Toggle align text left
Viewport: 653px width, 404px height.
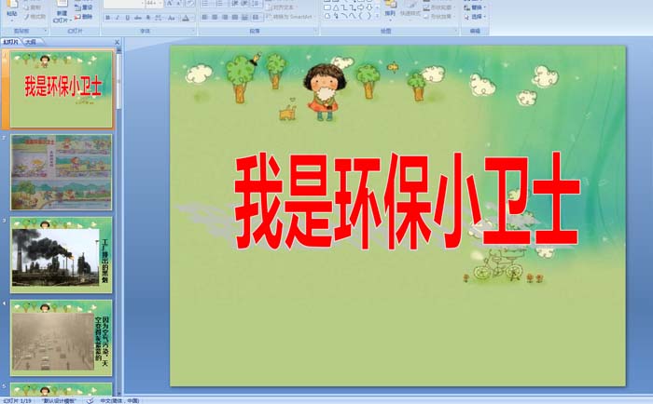pos(204,17)
